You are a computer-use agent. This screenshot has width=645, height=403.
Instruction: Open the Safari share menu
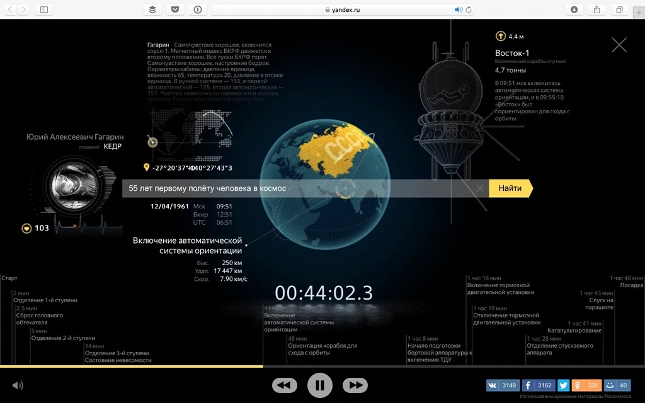pos(597,9)
